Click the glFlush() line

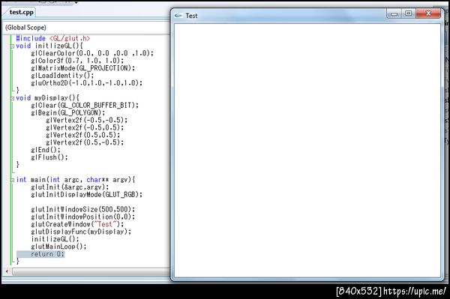[x=49, y=157]
